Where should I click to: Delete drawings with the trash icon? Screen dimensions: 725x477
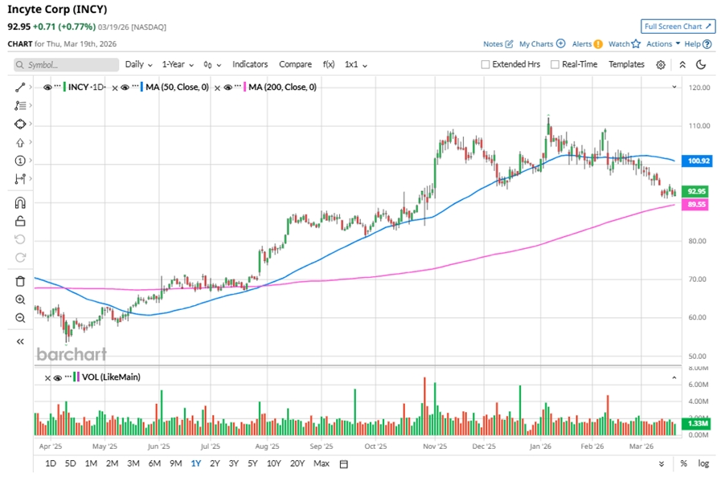point(20,281)
